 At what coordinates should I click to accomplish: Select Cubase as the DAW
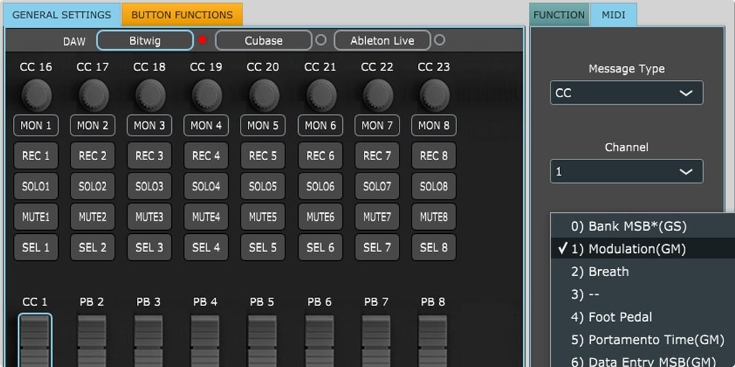click(x=263, y=40)
